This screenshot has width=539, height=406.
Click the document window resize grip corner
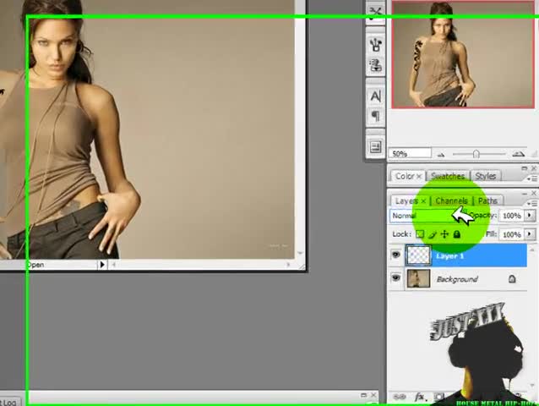(302, 266)
